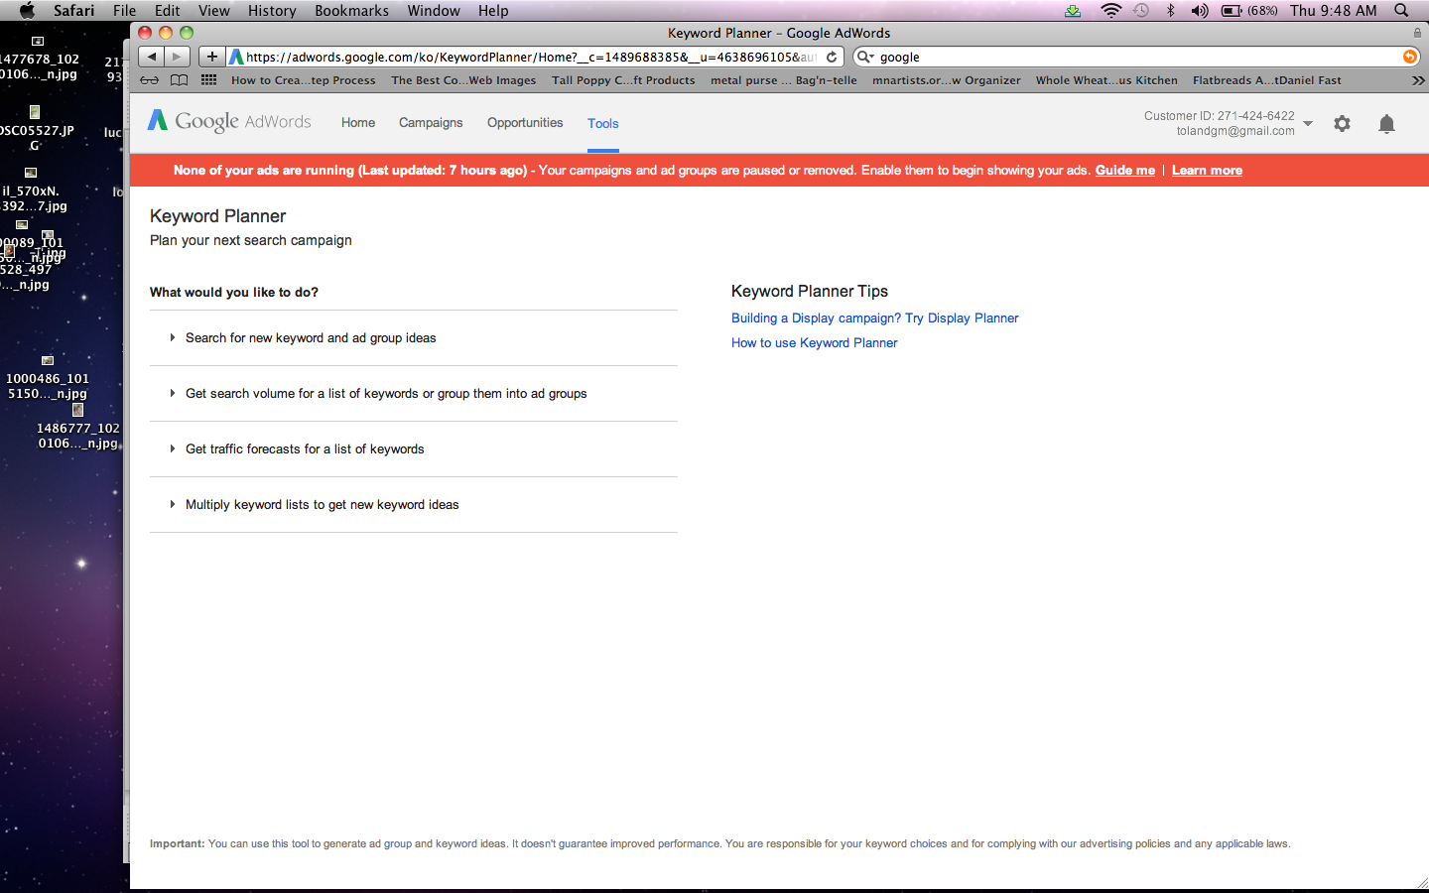Add bookmark with the plus button

211,57
